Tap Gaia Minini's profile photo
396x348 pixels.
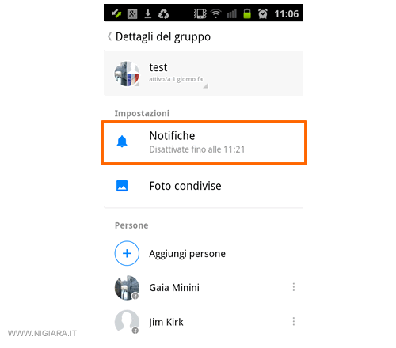pyautogui.click(x=127, y=288)
